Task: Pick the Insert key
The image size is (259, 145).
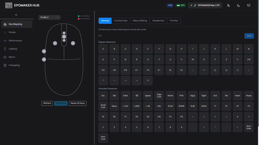Action: 238,96
